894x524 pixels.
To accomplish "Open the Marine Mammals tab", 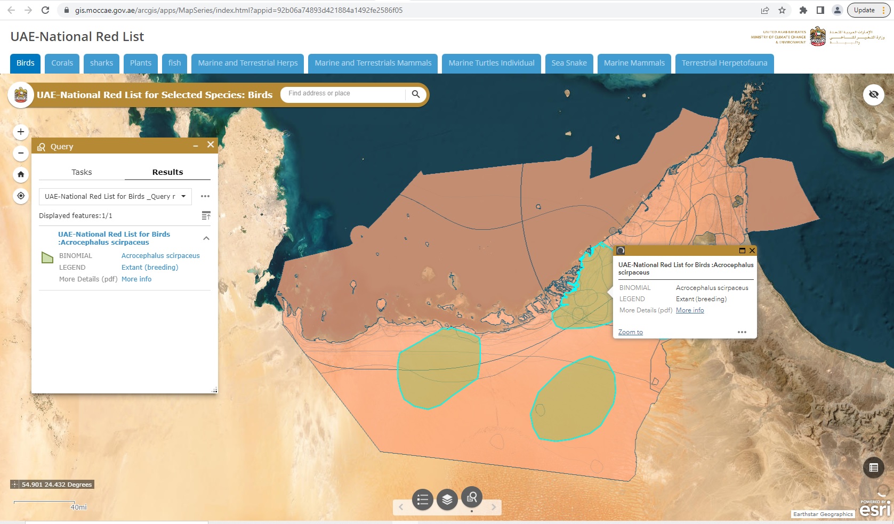I will [634, 63].
